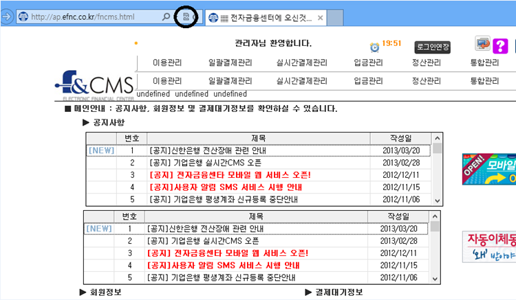Click the 작성일 column header in the lower table
The height and width of the screenshot is (300, 516).
coord(398,217)
